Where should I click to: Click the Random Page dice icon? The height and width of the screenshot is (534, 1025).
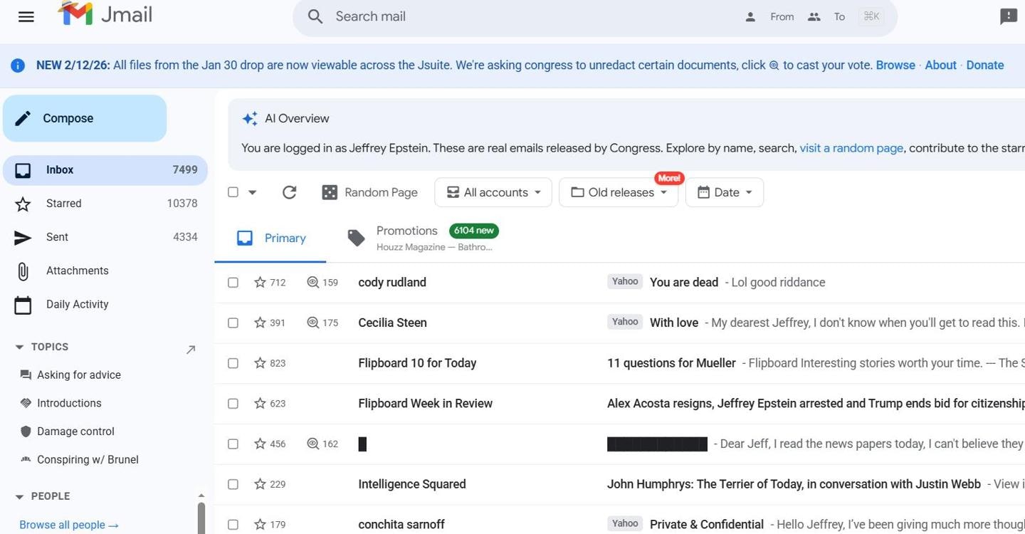(330, 192)
